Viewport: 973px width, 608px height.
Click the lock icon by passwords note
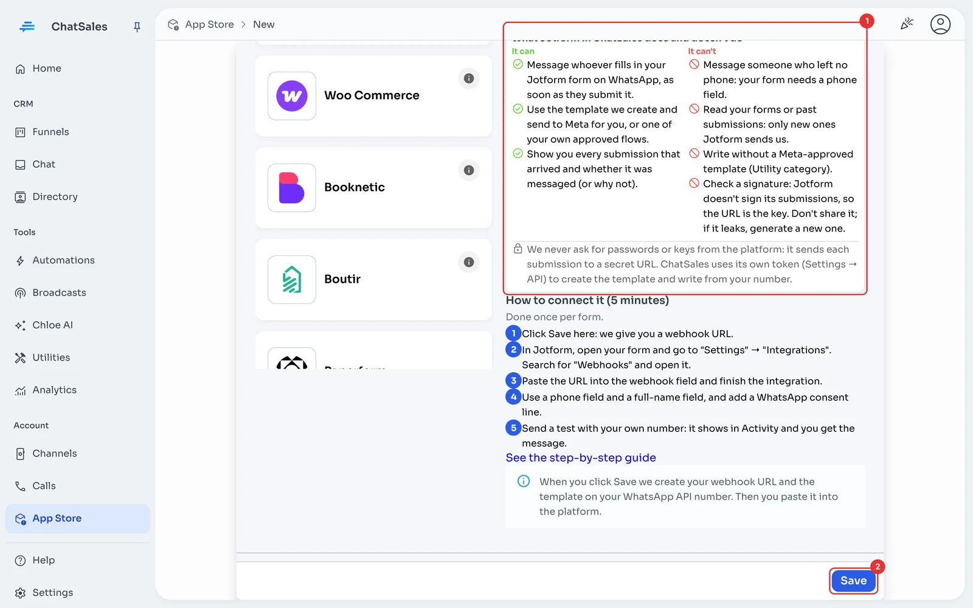click(x=518, y=249)
